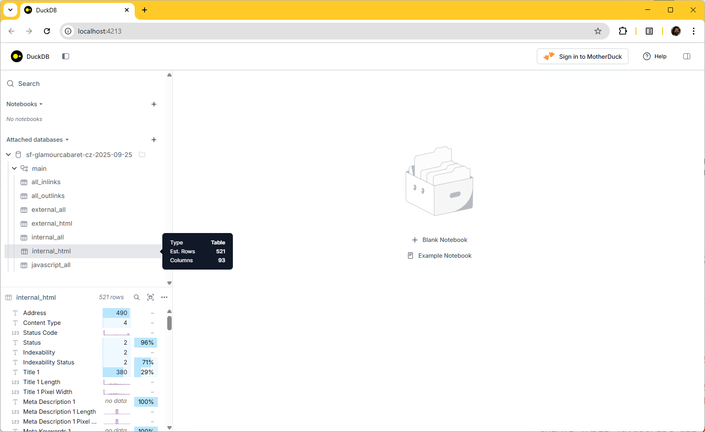Collapse the sf-glamourcabaret database tree
Screen dimensions: 705x432
pos(8,155)
